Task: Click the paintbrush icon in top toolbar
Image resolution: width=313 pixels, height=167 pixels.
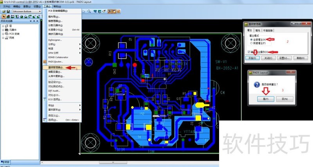Action: coord(104,11)
